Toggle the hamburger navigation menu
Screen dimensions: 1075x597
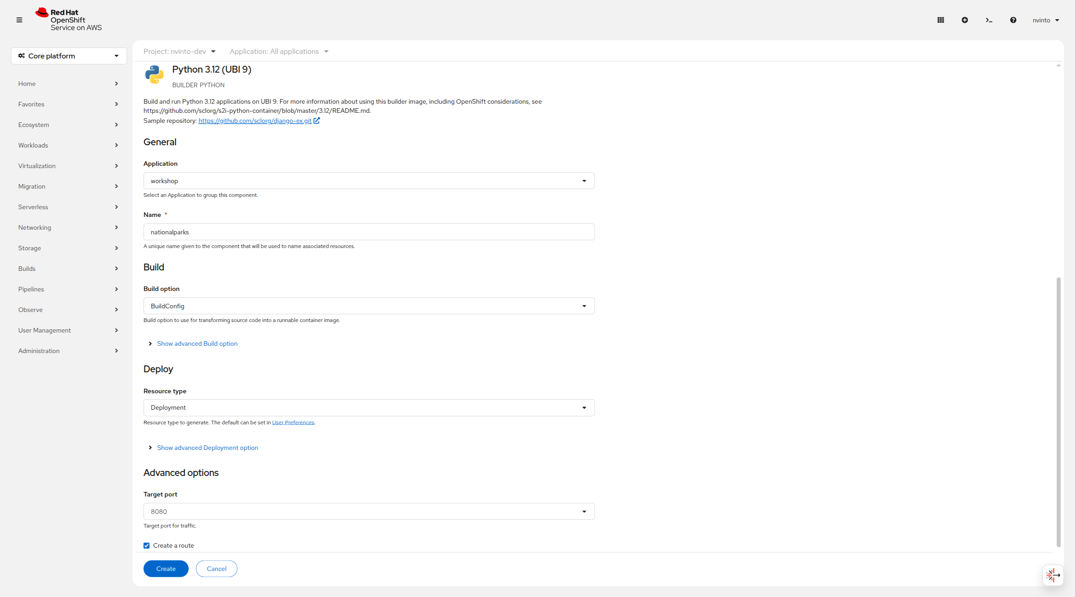point(19,20)
